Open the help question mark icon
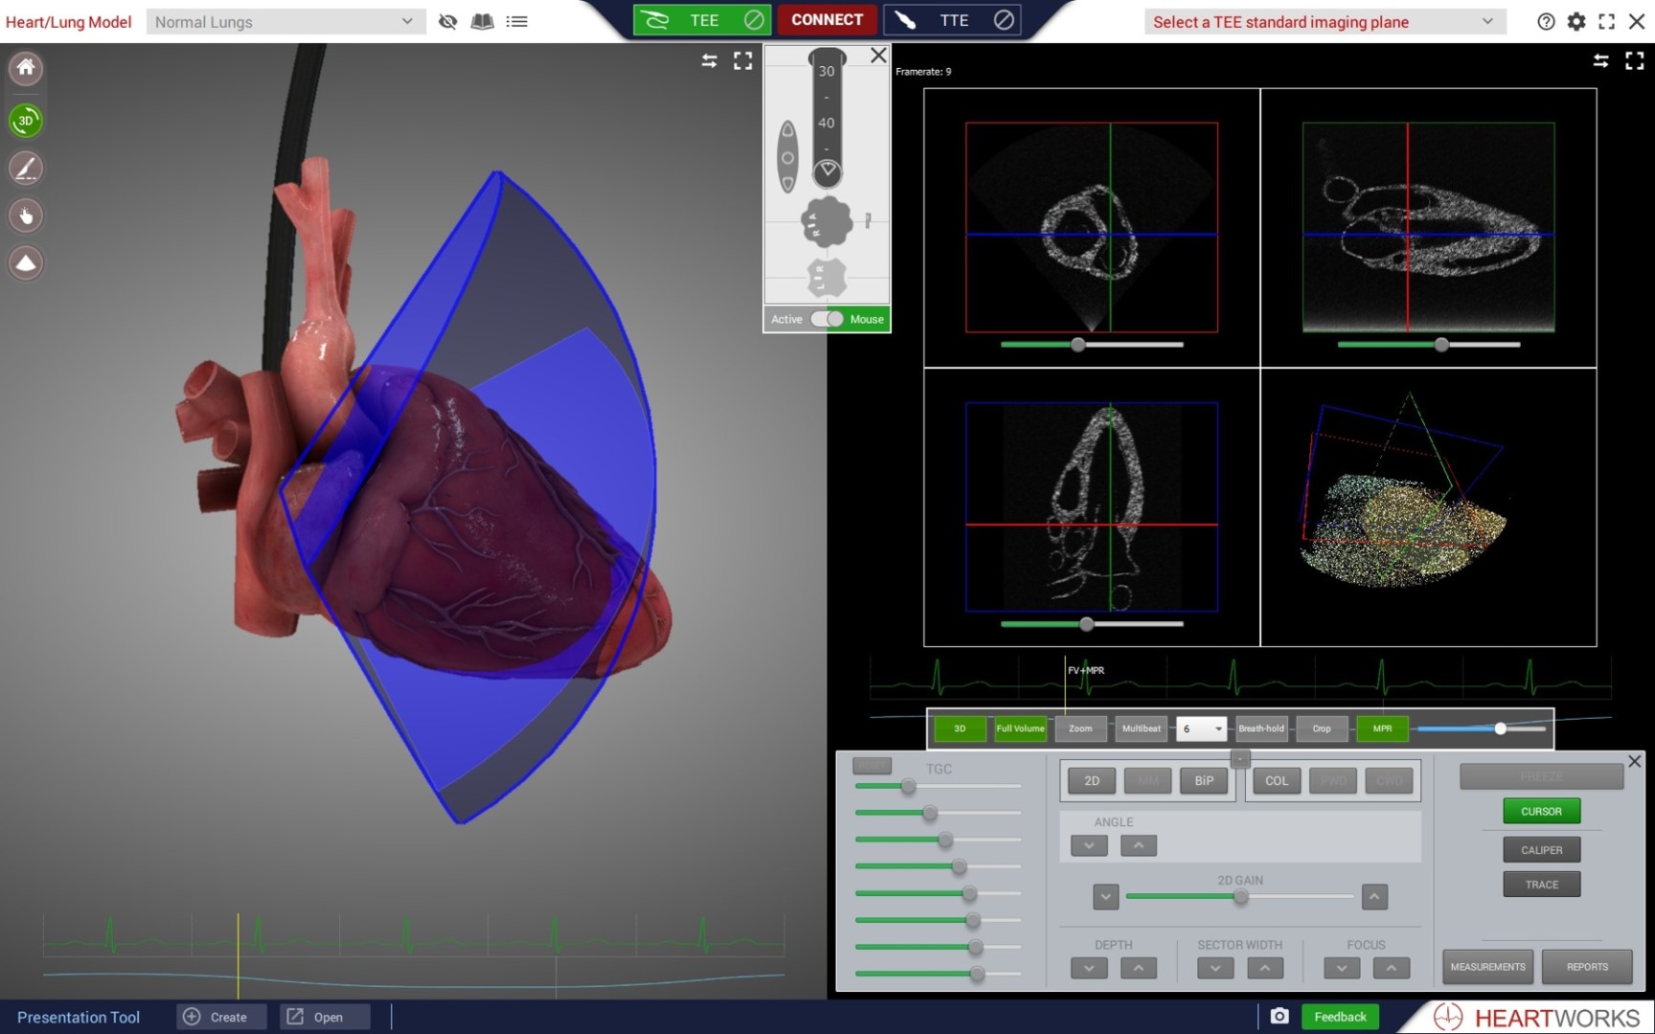The image size is (1655, 1034). [x=1546, y=21]
